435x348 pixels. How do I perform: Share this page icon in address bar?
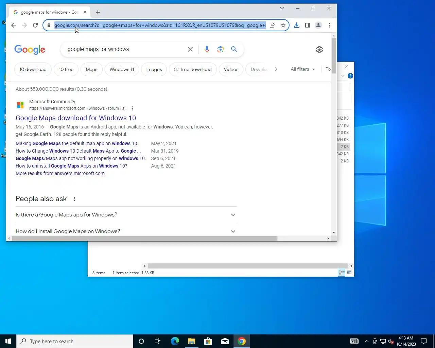(272, 25)
